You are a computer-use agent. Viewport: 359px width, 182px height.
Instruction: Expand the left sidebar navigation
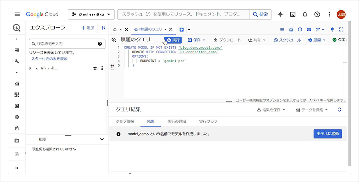17,168
